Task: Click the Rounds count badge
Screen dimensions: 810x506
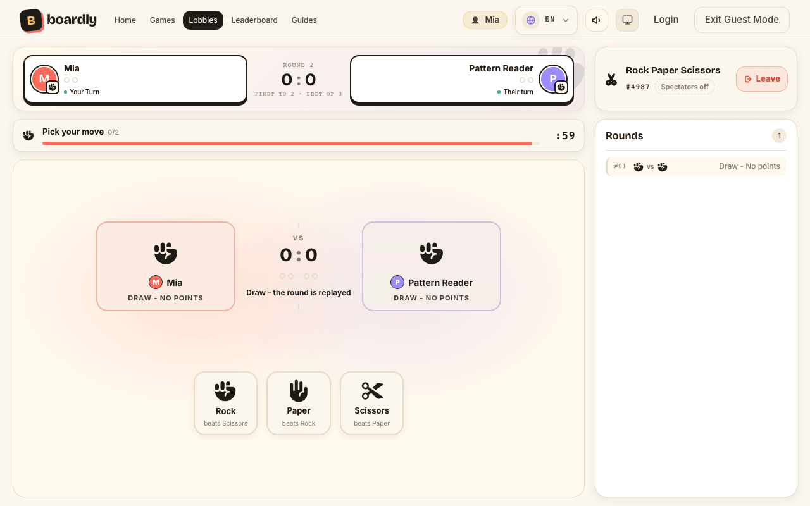Action: 779,135
